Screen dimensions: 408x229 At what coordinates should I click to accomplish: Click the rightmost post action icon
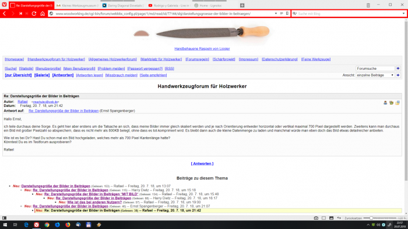click(398, 103)
